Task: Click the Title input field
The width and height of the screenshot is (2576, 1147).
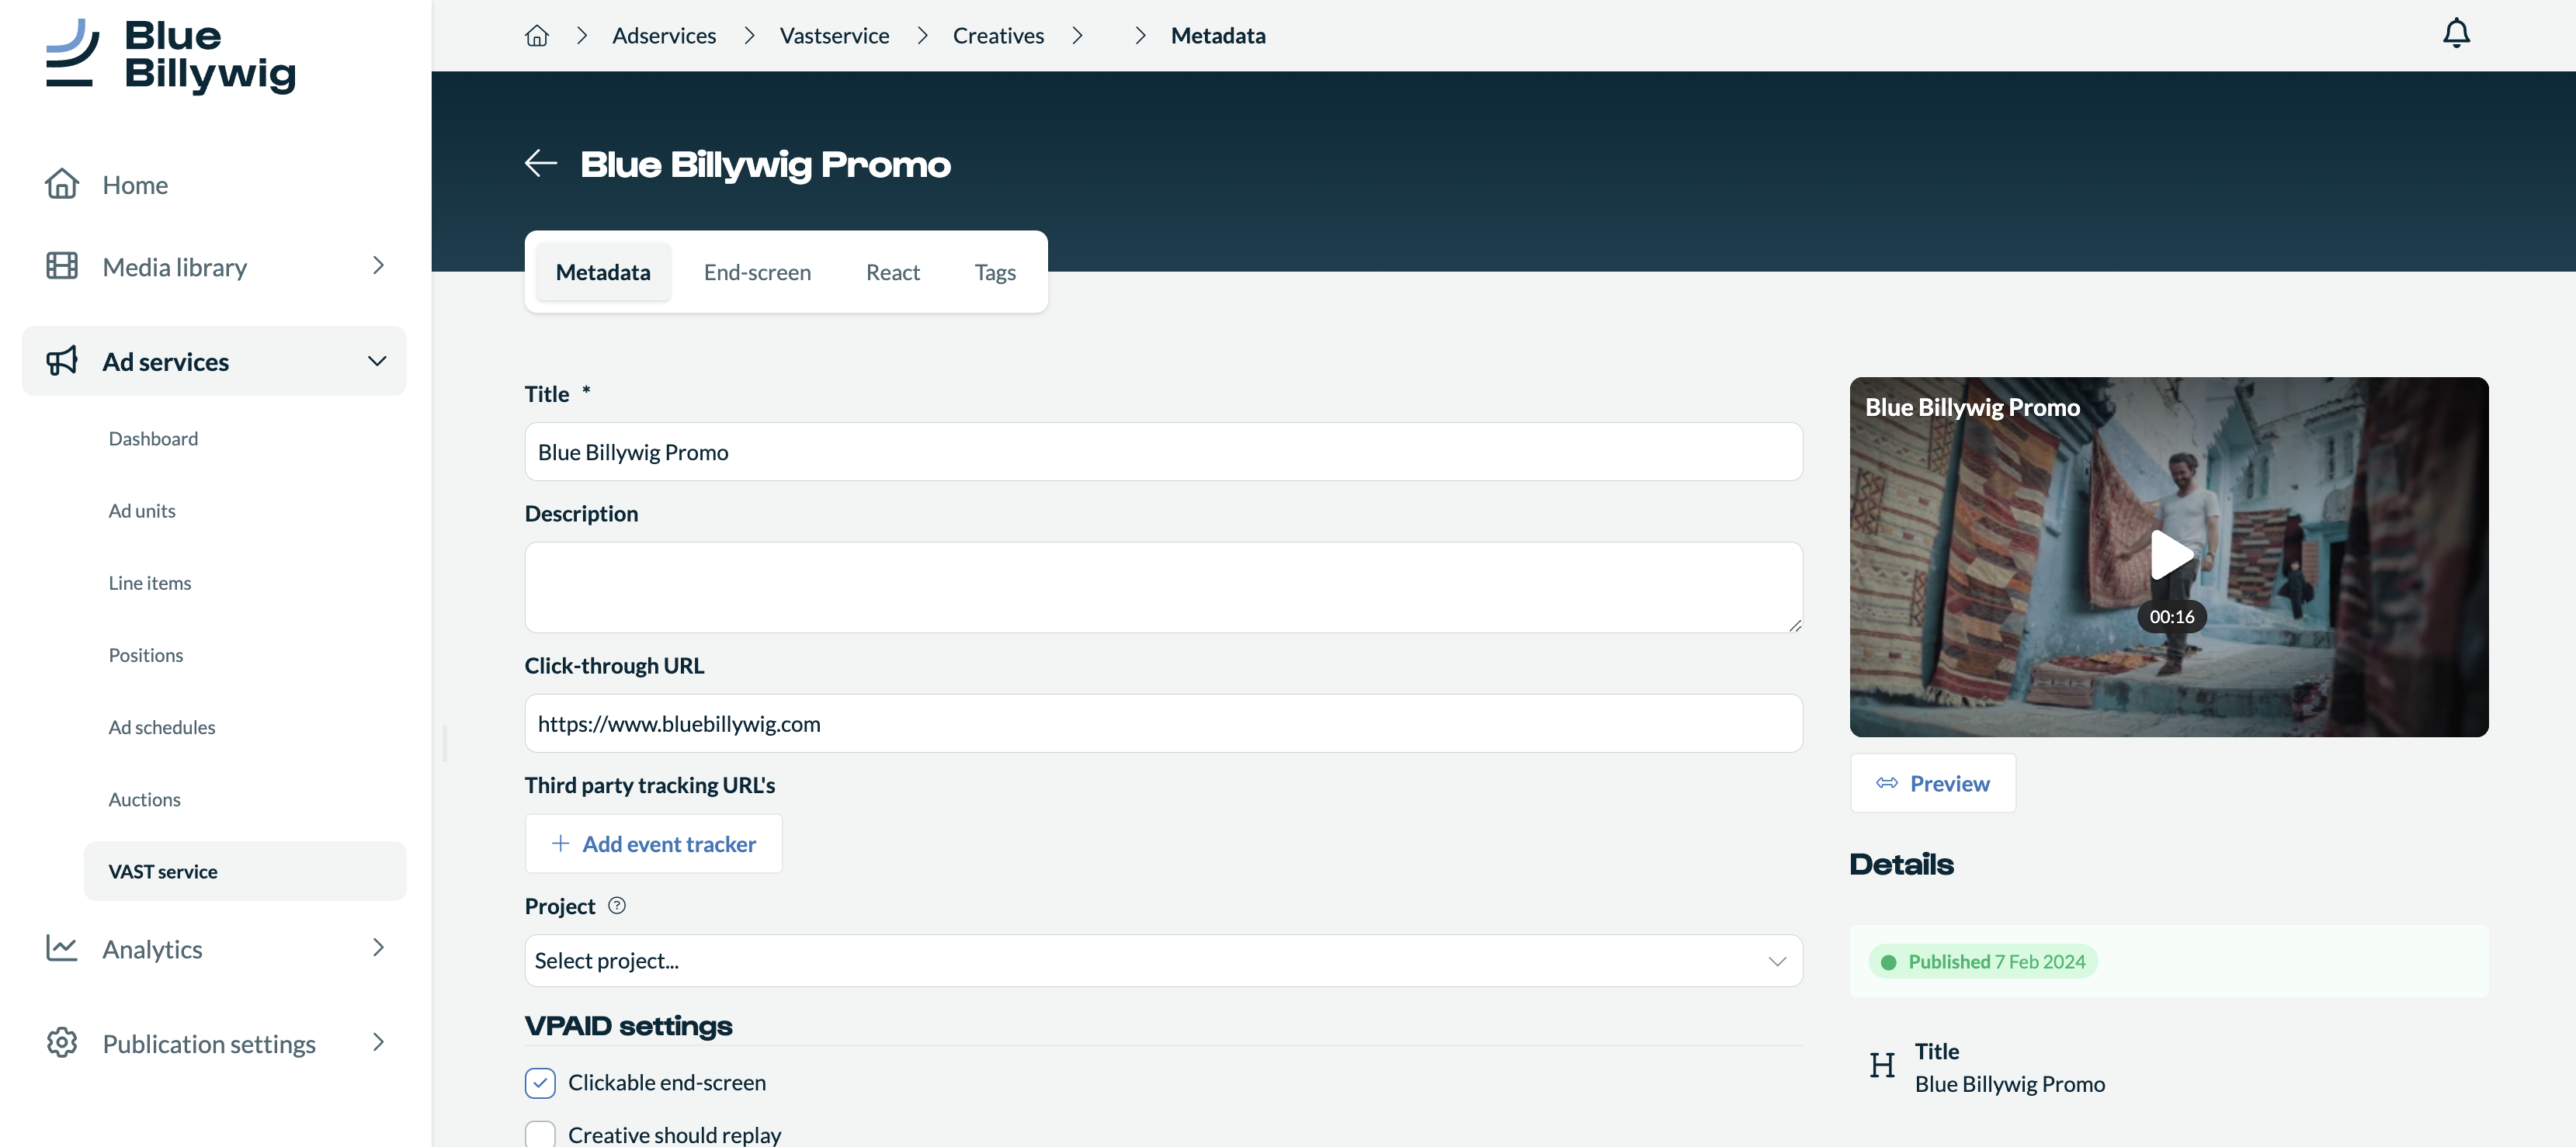Action: [1163, 451]
